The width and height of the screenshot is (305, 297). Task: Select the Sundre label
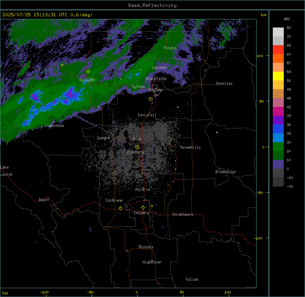pyautogui.click(x=103, y=138)
